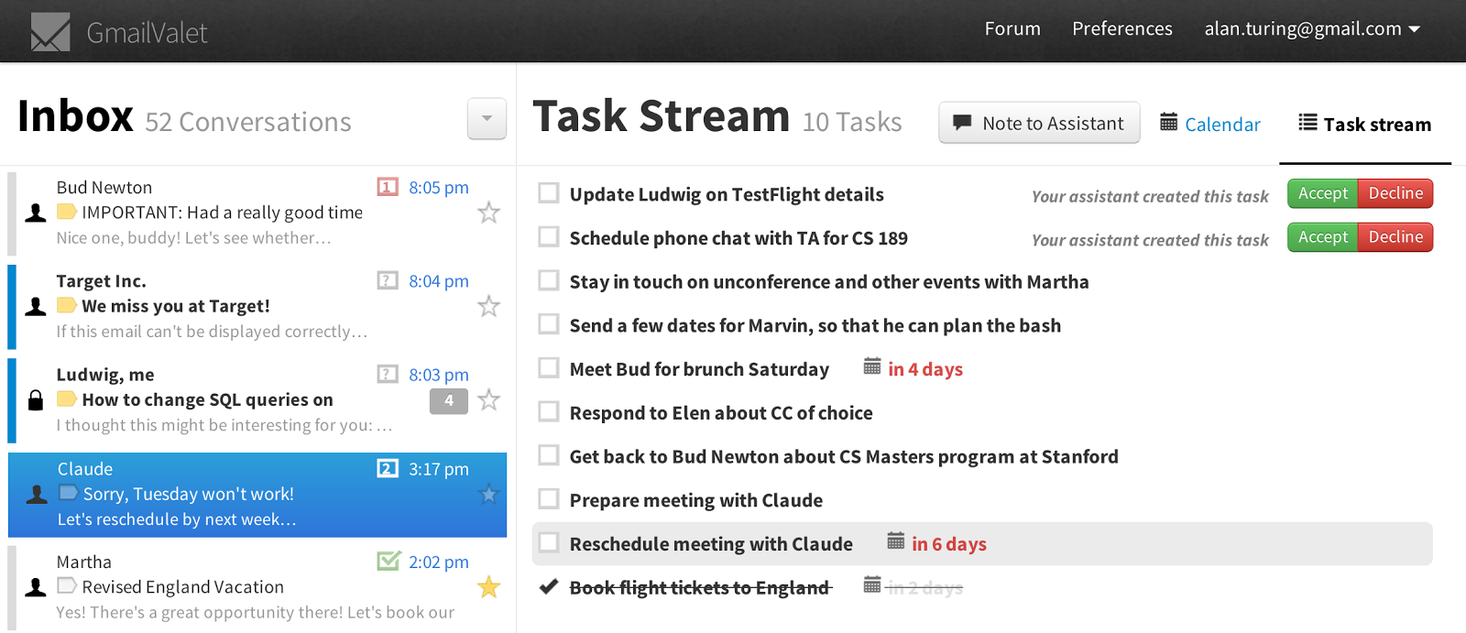The height and width of the screenshot is (633, 1466).
Task: Click the lock icon on Ludwig's conversation
Action: (x=36, y=400)
